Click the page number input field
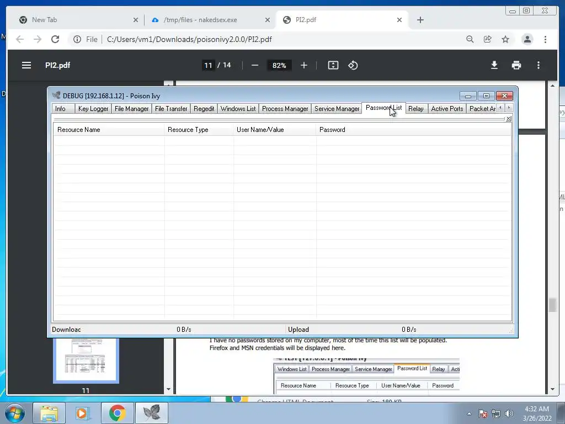This screenshot has height=424, width=565. click(x=208, y=65)
